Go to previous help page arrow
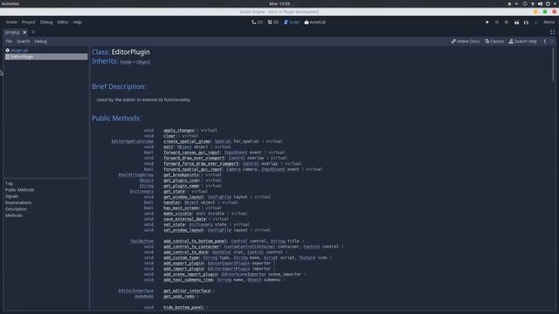The image size is (559, 314). coord(545,41)
